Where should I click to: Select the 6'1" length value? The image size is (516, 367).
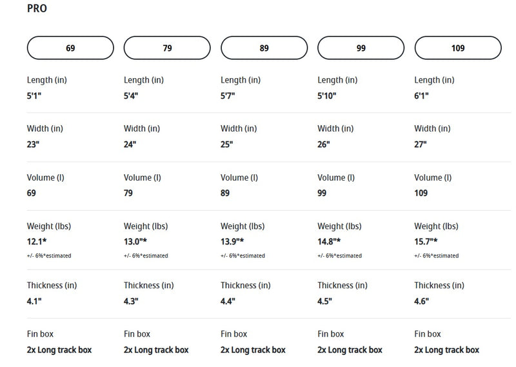pos(422,95)
